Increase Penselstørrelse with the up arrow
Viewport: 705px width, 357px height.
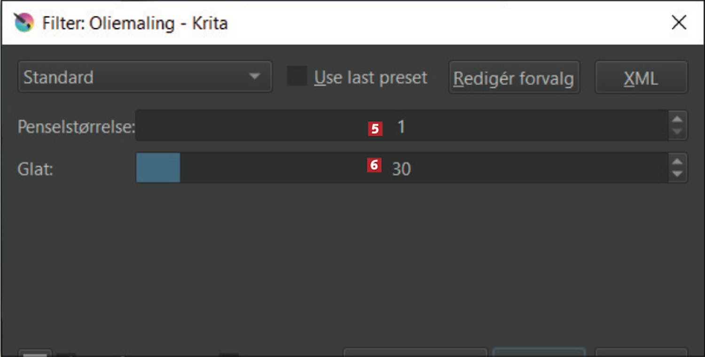[677, 119]
